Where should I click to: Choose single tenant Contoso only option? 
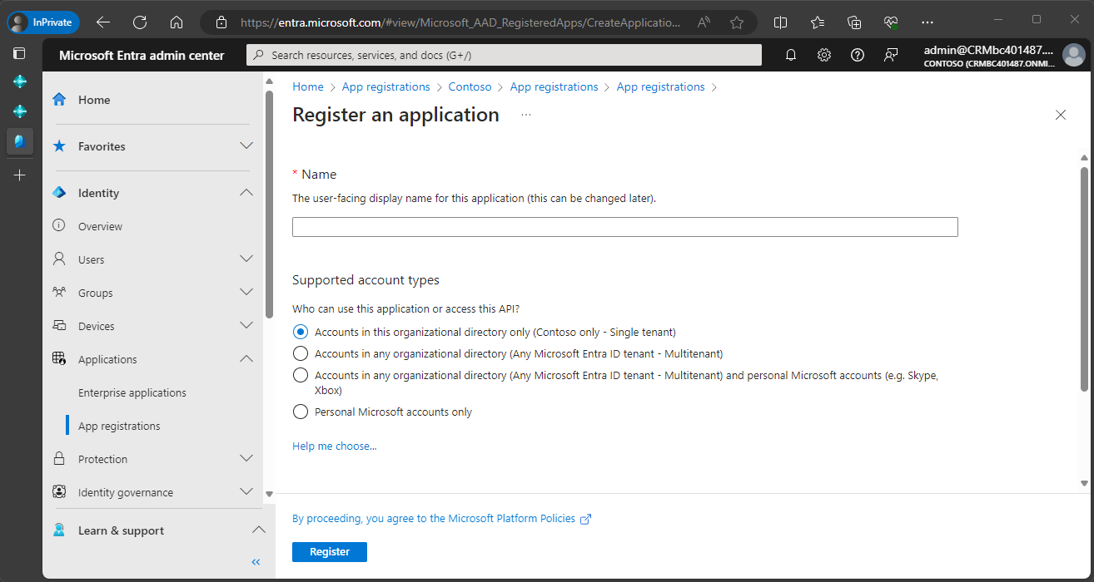pyautogui.click(x=301, y=332)
